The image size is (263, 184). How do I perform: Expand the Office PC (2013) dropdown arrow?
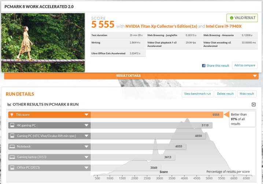click(86, 168)
